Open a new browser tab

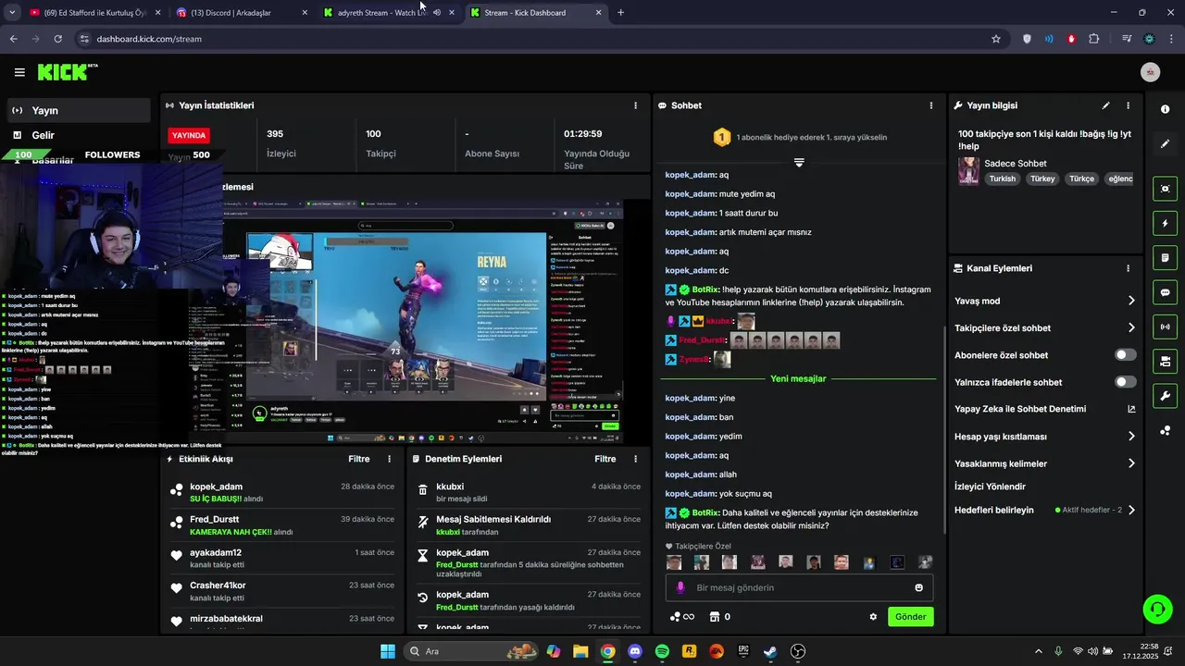620,13
